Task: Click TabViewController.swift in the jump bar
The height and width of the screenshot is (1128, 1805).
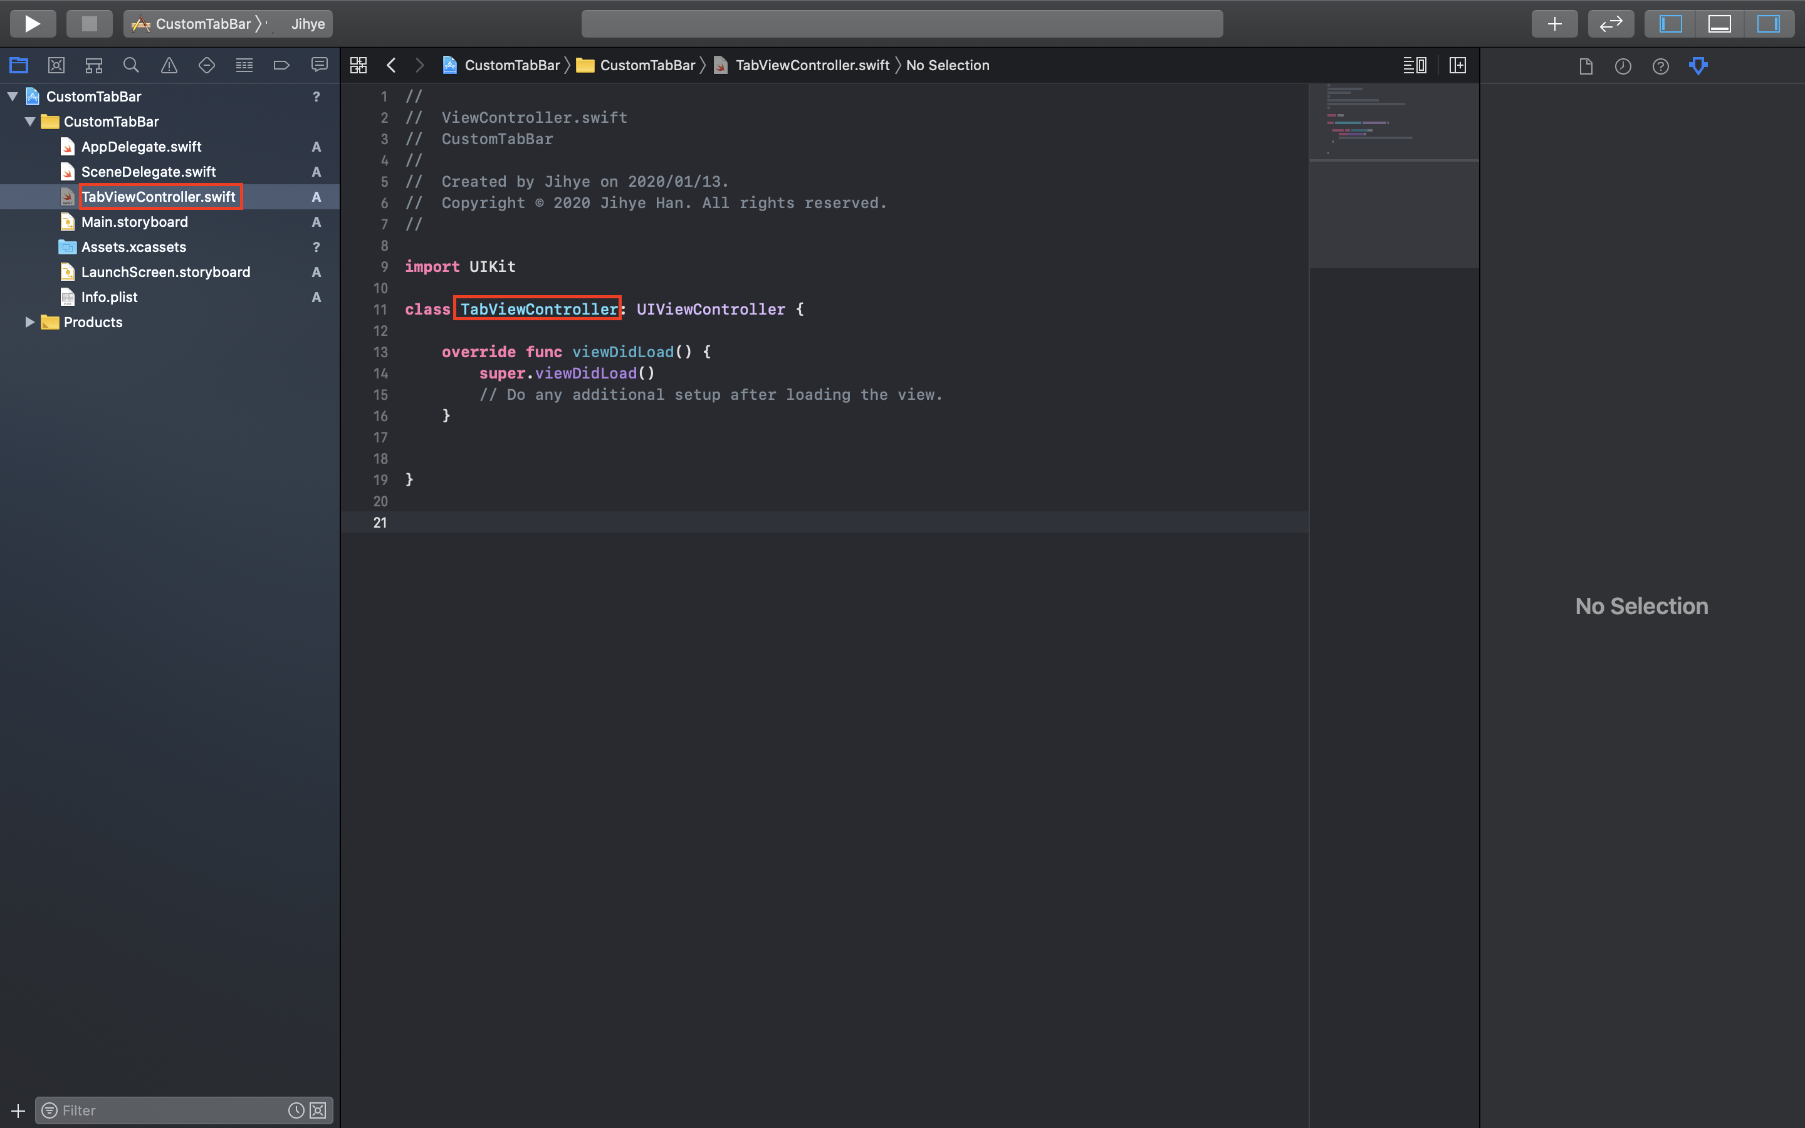Action: click(812, 66)
